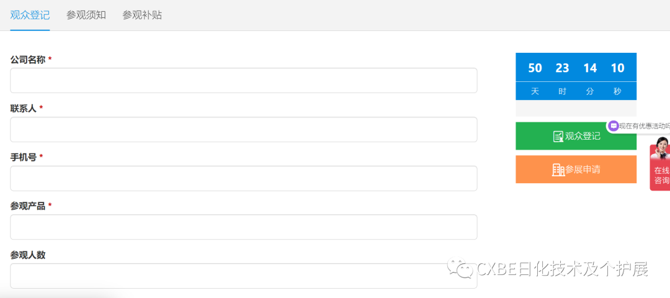Screen dimensions: 670x298
Task: Focus the 公司名称 input field
Action: pyautogui.click(x=244, y=81)
